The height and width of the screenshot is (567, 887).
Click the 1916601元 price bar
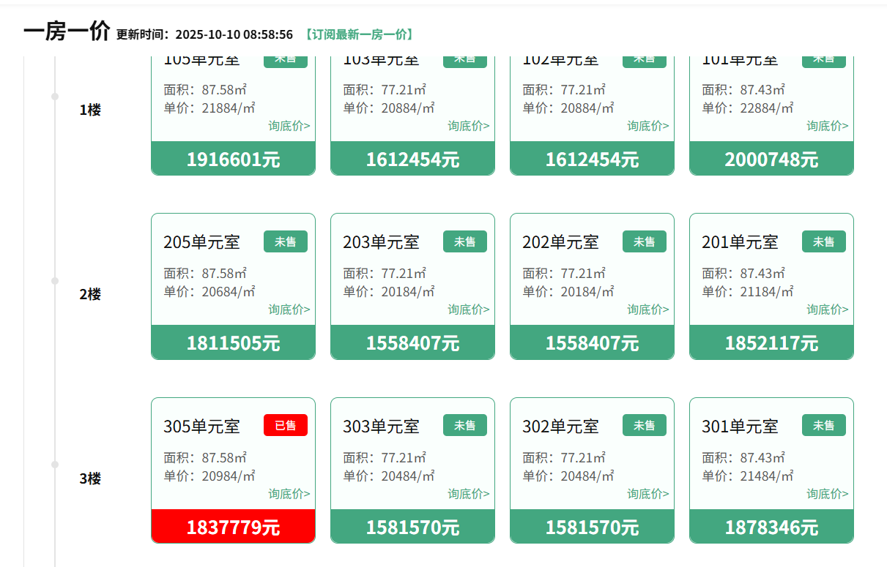[x=233, y=159]
